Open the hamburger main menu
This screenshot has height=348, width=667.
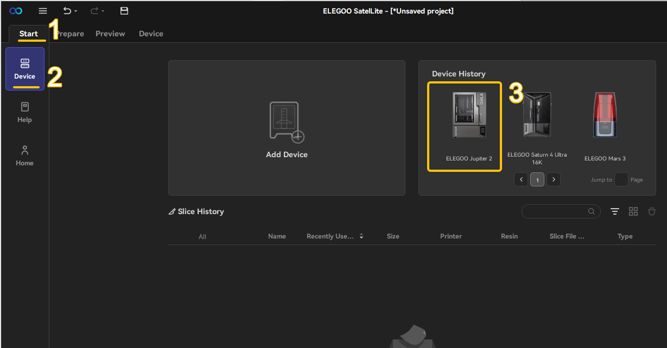(x=43, y=11)
